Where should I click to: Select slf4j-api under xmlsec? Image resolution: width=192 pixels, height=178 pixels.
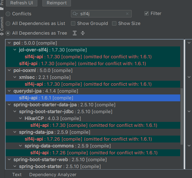(x=93, y=84)
